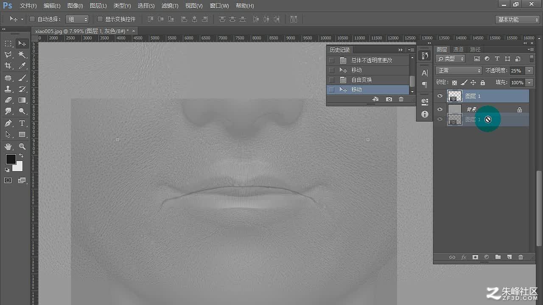Open the Auto-Select 组 dropdown
The height and width of the screenshot is (305, 543).
[77, 19]
